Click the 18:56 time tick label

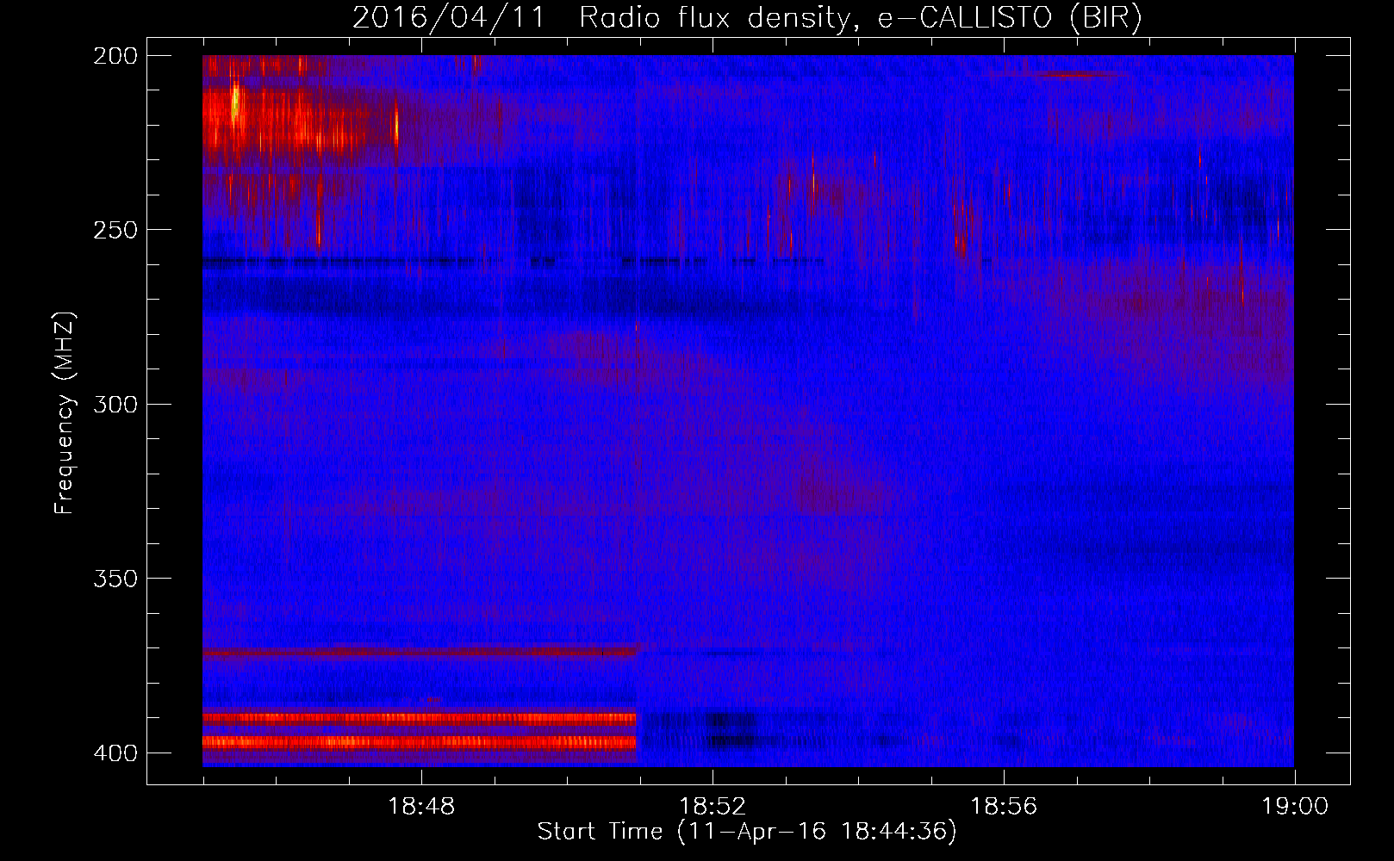coord(1004,806)
